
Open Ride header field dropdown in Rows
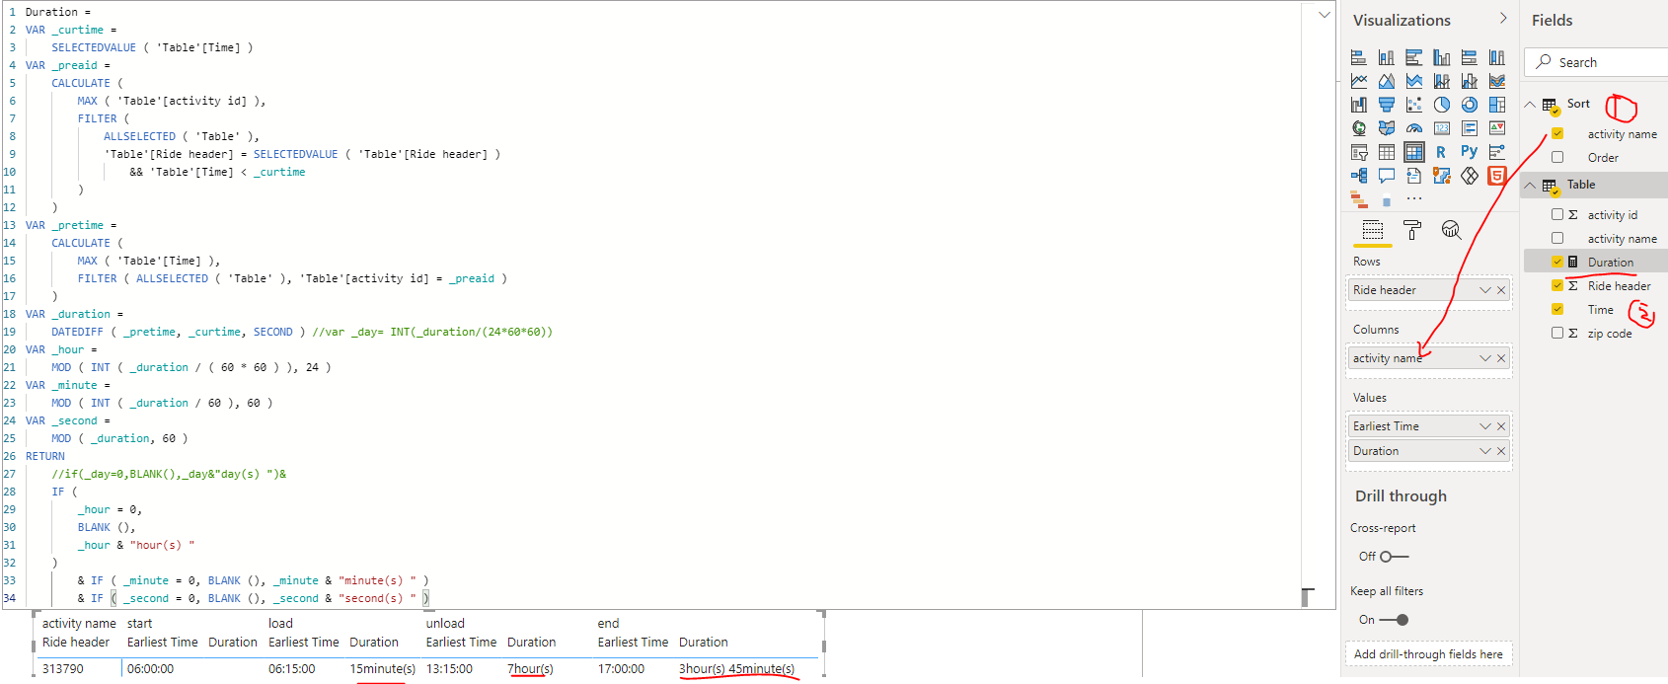tap(1485, 290)
